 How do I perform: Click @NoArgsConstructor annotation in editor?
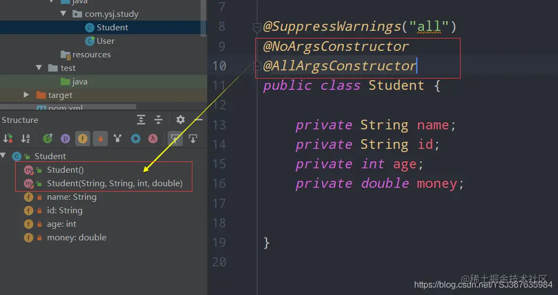pyautogui.click(x=336, y=47)
